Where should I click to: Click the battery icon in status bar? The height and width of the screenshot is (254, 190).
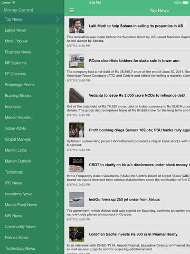click(x=185, y=3)
